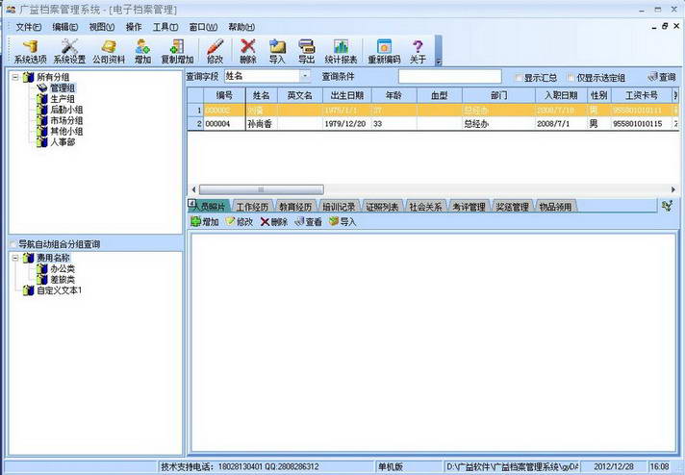685x475 pixels.
Task: Switch to 工作经历 tab
Action: (252, 207)
